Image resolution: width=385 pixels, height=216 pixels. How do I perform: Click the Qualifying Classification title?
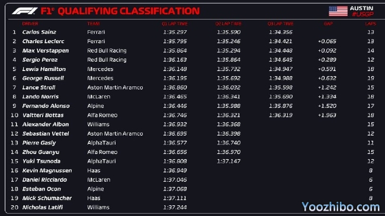pyautogui.click(x=129, y=11)
